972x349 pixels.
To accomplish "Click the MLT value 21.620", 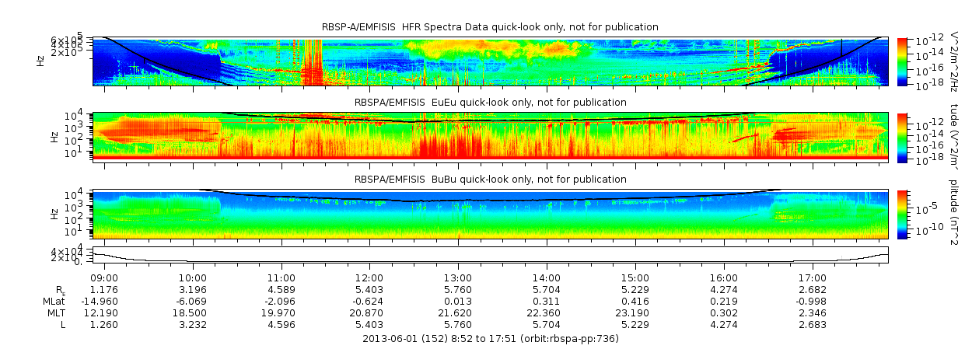I will [458, 312].
